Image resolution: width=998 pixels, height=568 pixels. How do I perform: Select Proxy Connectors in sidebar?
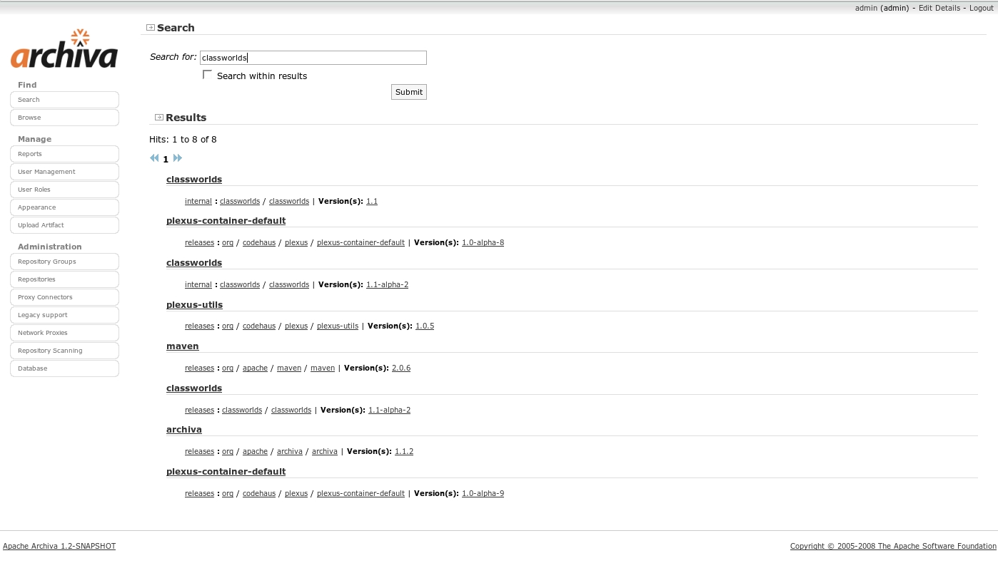[x=64, y=297]
